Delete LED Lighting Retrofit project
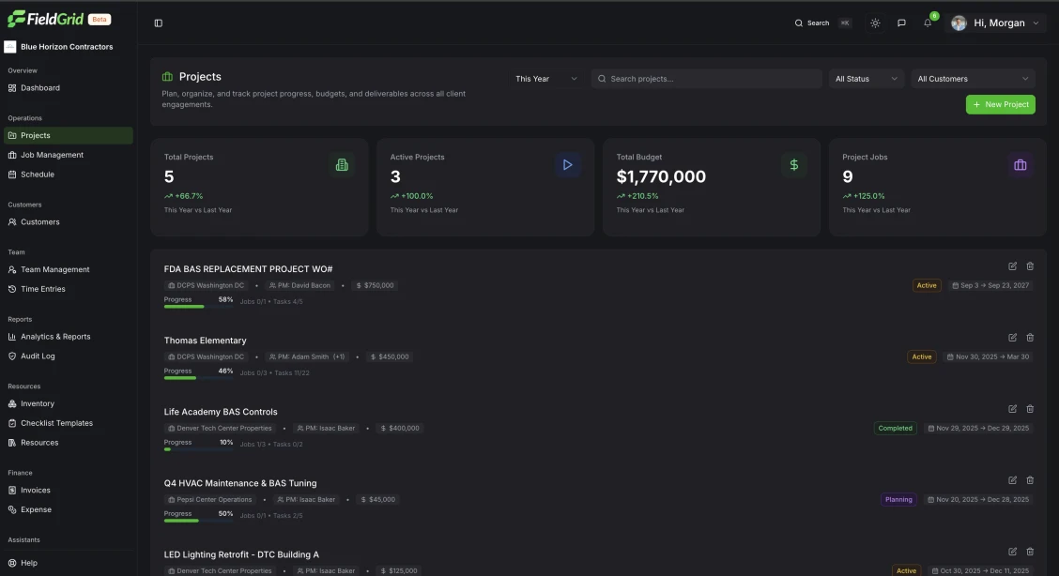 (x=1030, y=552)
